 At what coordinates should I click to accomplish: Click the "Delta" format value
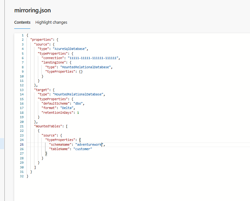(67, 108)
